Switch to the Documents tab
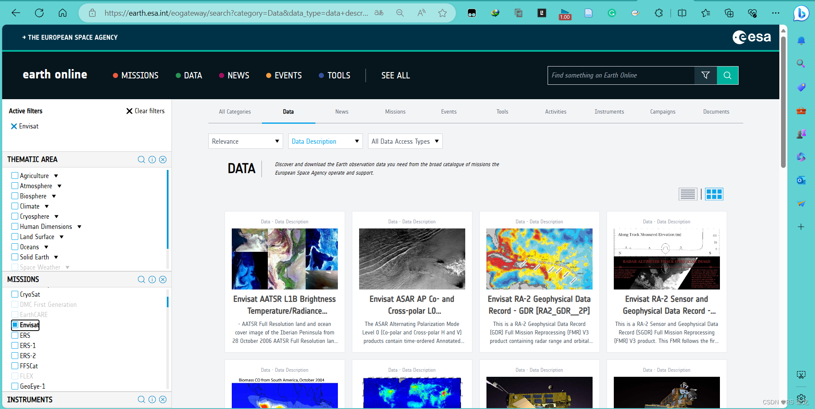The width and height of the screenshot is (815, 409). (716, 112)
